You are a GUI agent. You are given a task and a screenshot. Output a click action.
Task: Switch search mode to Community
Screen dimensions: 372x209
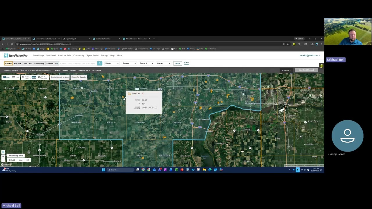pyautogui.click(x=39, y=63)
